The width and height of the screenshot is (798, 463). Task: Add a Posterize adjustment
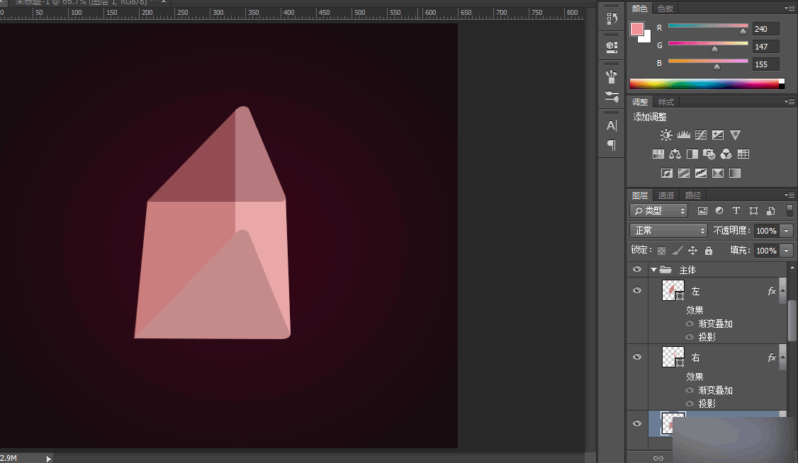(684, 173)
